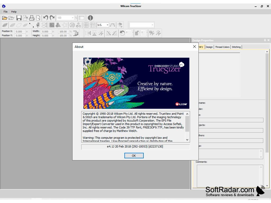271x203 pixels.
Task: Click the last transform toolbar icon
Action: click(x=158, y=33)
